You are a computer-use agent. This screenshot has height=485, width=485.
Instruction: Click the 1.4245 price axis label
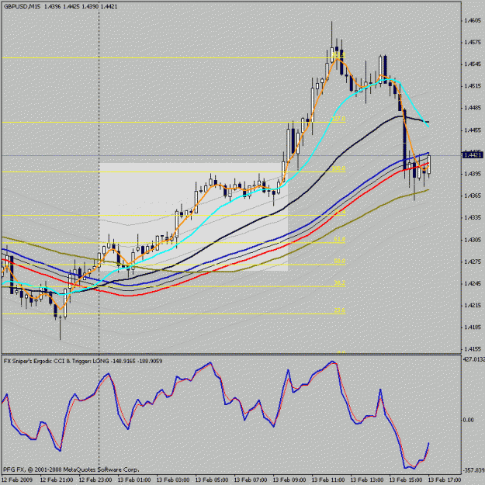click(473, 283)
